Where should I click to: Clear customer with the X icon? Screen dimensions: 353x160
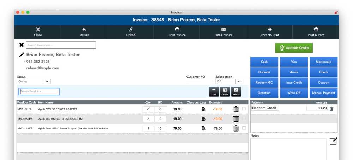[22, 45]
